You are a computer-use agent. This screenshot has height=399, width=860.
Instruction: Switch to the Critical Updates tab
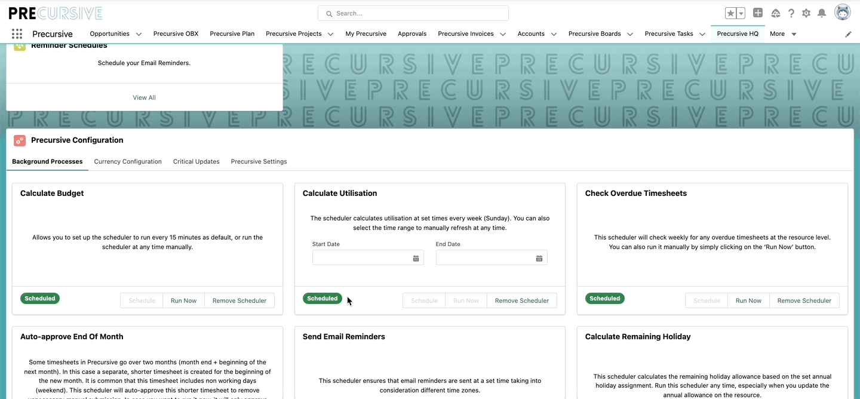[x=196, y=161]
